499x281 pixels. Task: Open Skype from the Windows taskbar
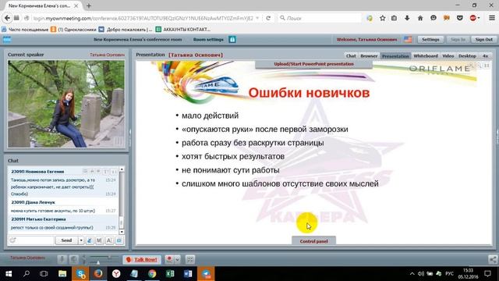click(80, 274)
